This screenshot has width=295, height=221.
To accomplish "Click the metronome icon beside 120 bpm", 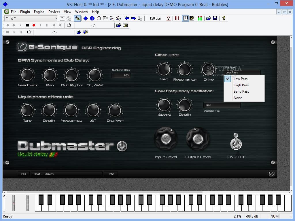I will coord(169,18).
